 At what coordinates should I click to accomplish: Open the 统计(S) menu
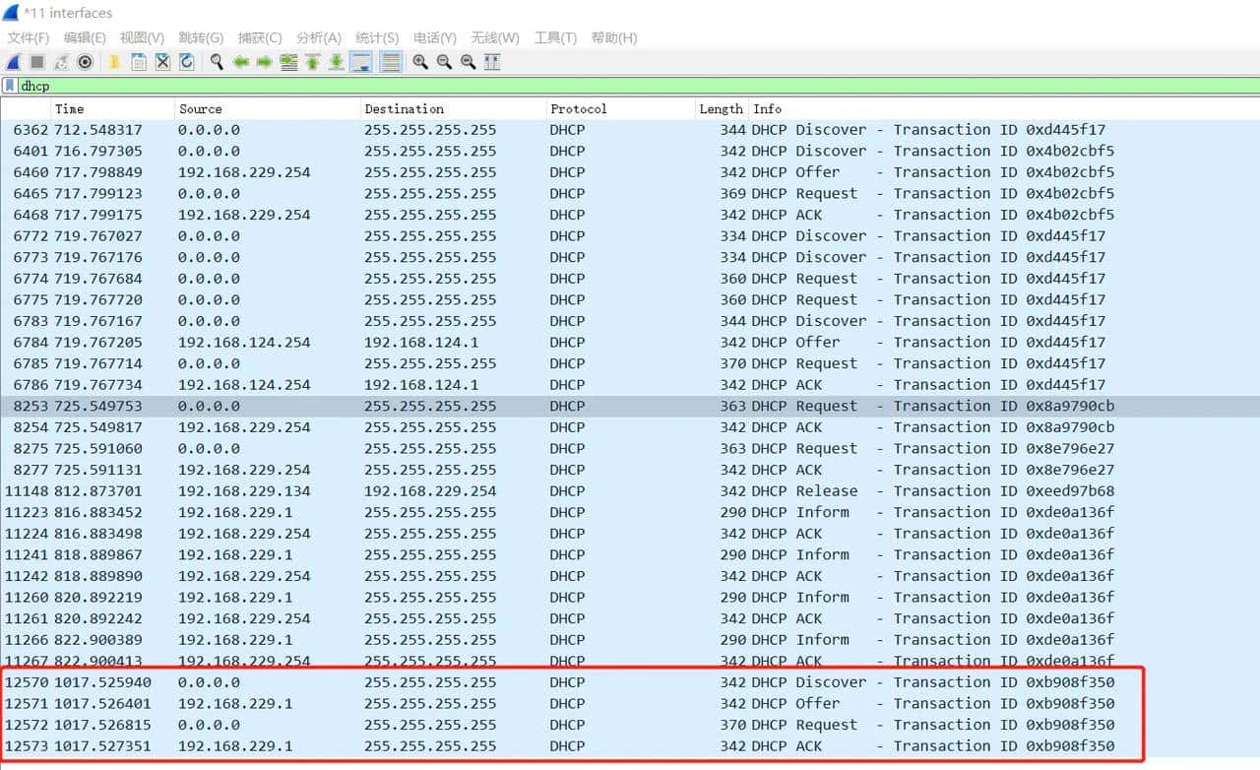[x=376, y=37]
